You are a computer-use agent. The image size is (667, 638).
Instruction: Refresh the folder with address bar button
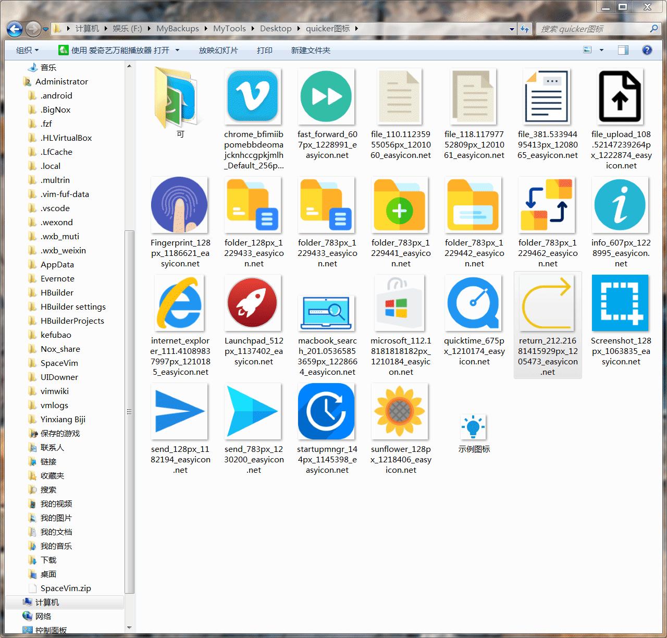click(x=525, y=29)
